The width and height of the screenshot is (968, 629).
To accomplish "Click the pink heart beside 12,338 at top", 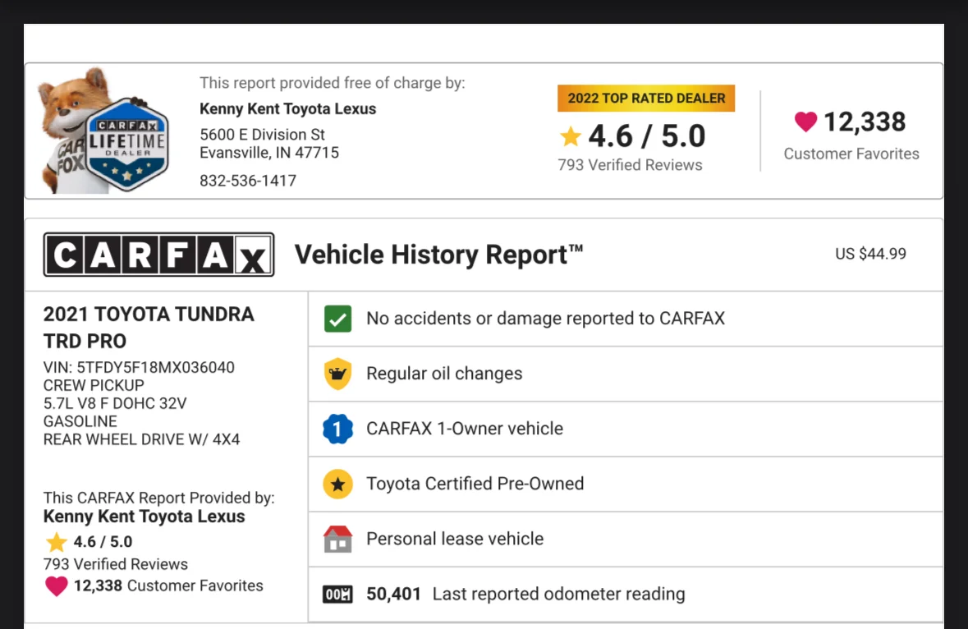I will [x=805, y=122].
